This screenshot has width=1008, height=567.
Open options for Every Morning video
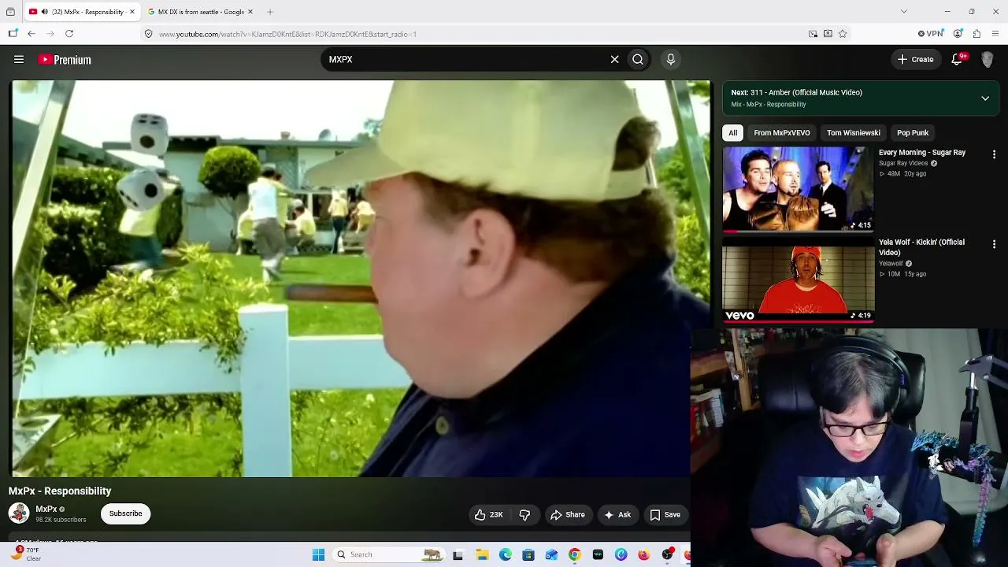point(994,154)
